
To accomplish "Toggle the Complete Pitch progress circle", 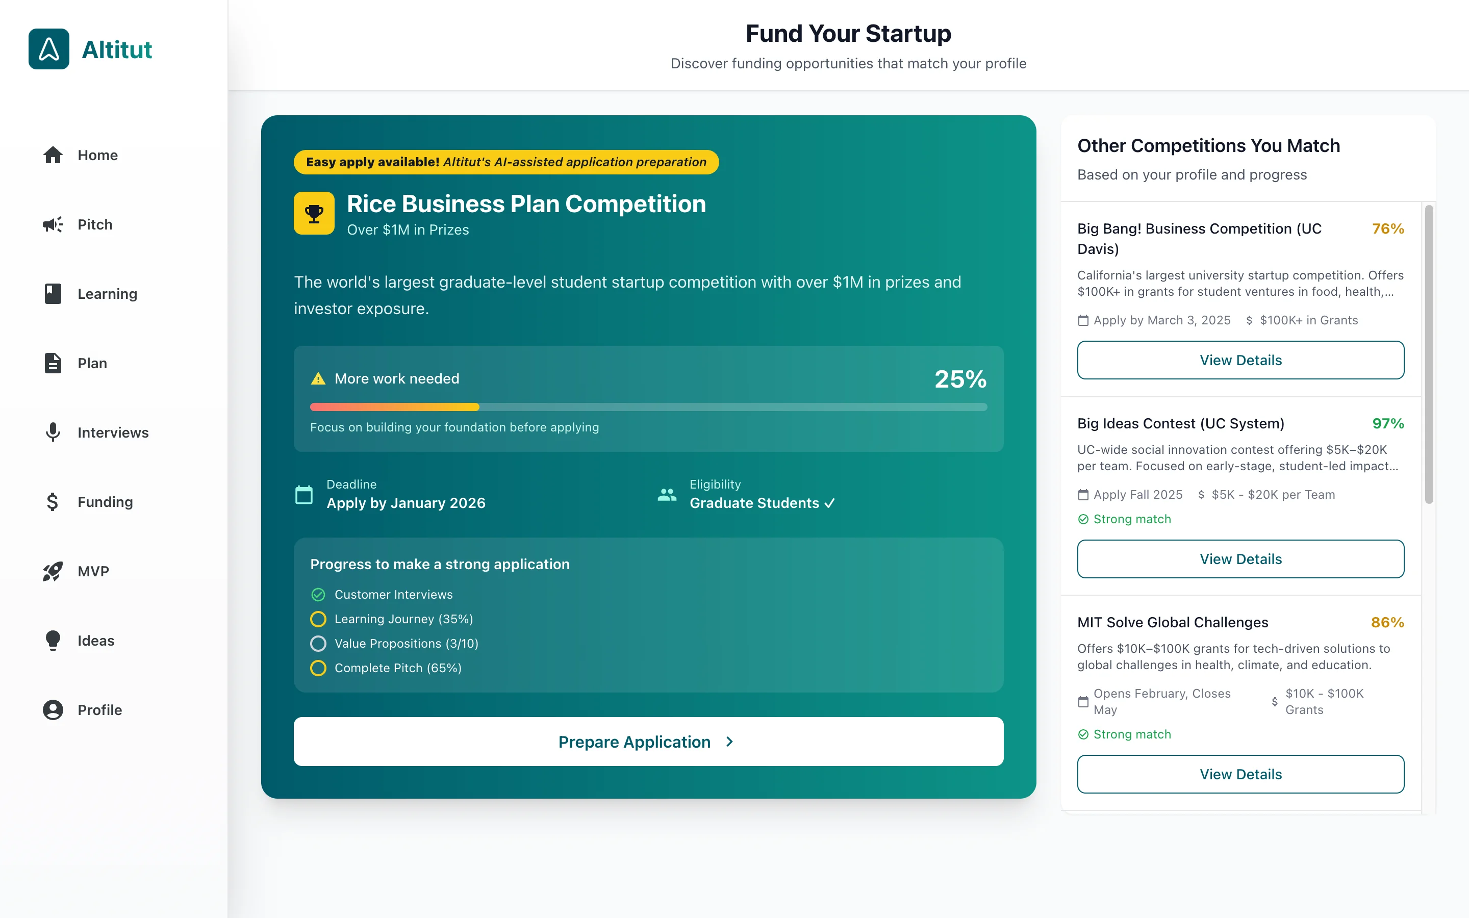I will click(318, 668).
